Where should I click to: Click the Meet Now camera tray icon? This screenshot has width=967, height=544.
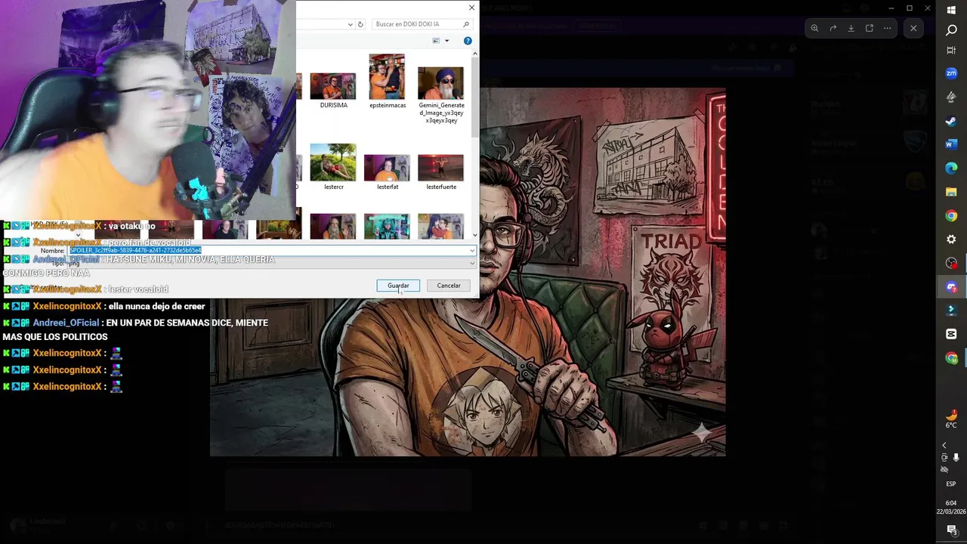(x=944, y=457)
